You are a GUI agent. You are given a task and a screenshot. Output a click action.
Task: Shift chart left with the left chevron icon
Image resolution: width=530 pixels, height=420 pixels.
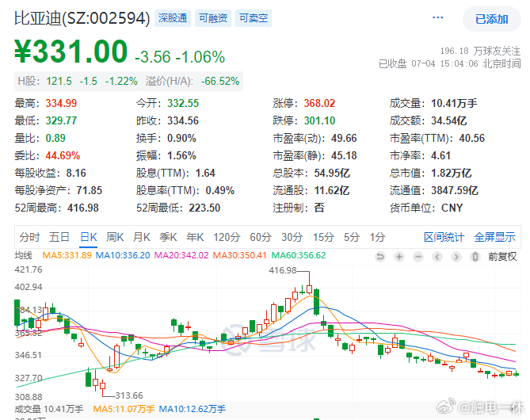point(437,257)
